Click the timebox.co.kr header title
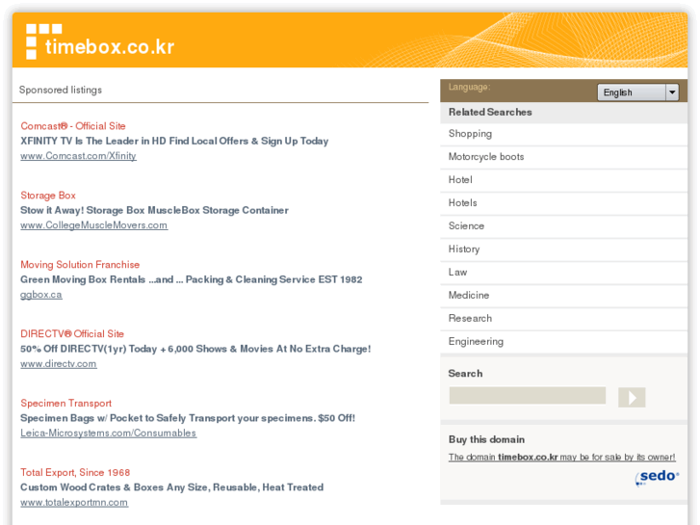 110,47
